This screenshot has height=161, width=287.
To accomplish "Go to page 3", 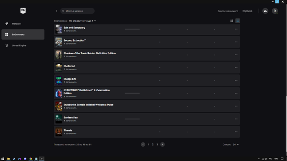I will 157,144.
